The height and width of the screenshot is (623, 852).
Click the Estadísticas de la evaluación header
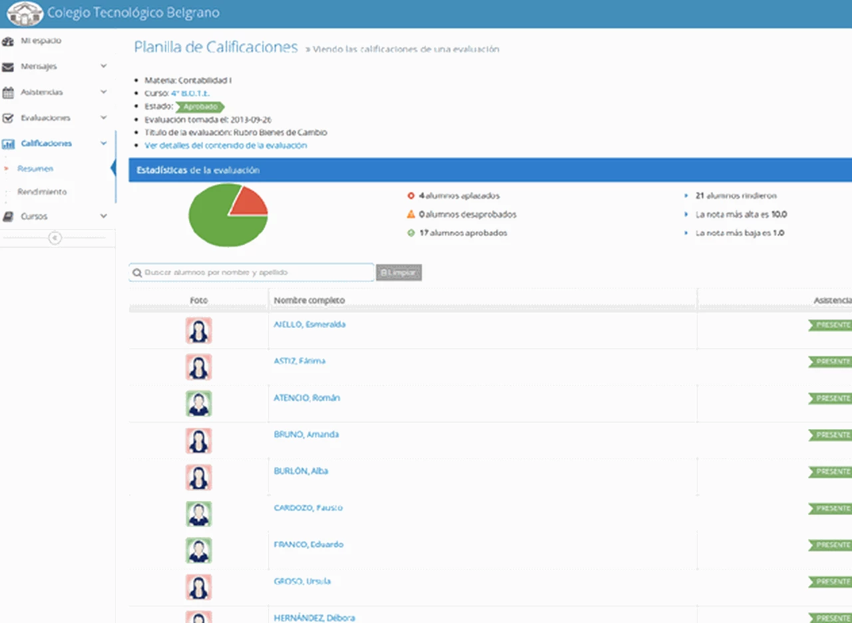(x=198, y=171)
